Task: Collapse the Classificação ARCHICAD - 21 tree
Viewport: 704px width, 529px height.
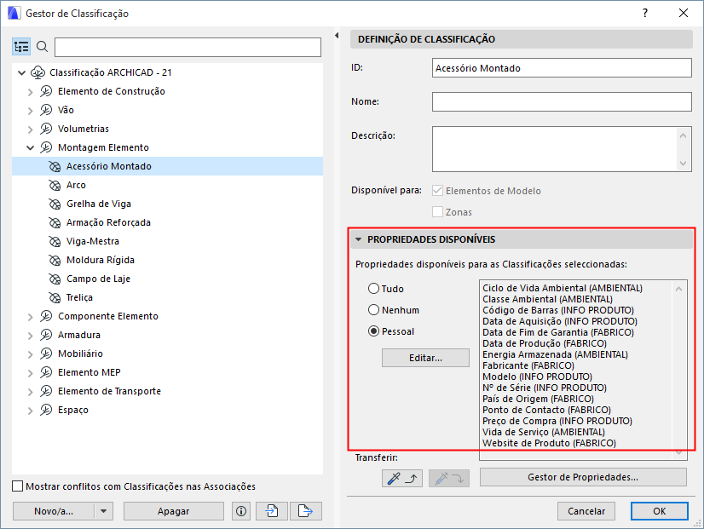Action: click(x=21, y=72)
